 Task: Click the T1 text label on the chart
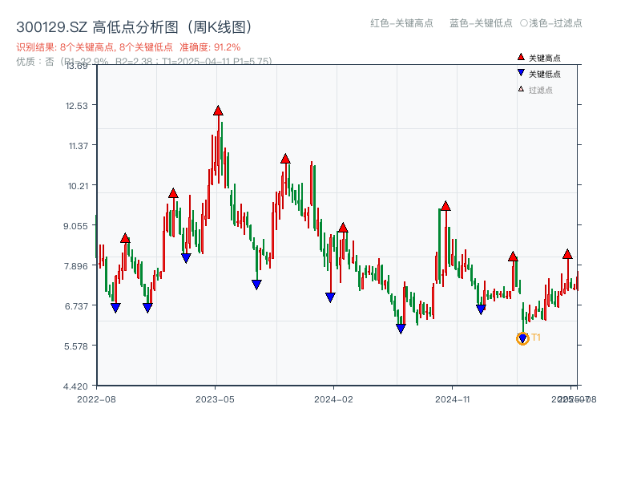click(534, 339)
